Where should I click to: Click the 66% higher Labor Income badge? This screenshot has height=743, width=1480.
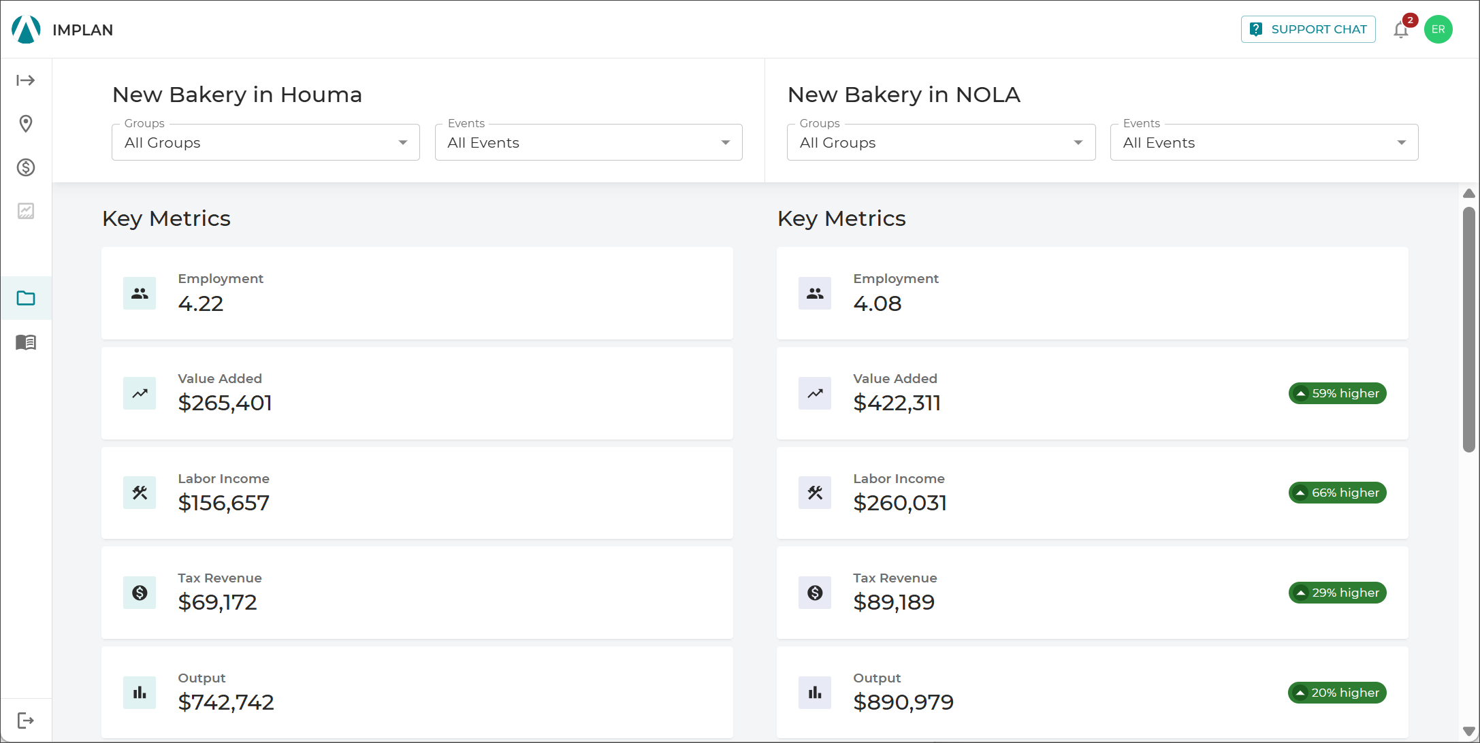click(x=1338, y=493)
